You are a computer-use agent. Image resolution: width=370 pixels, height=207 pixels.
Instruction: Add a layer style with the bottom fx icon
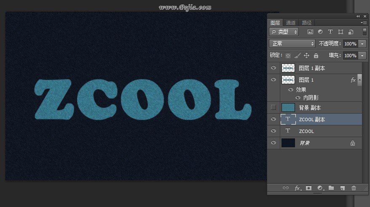coord(298,188)
